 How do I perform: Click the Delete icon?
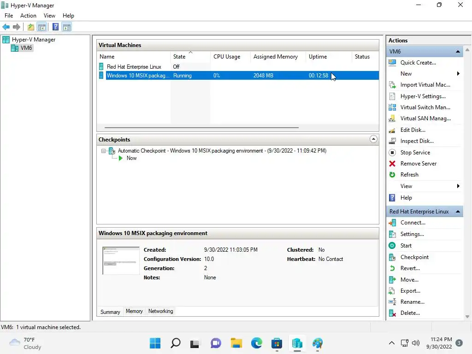[x=392, y=313]
